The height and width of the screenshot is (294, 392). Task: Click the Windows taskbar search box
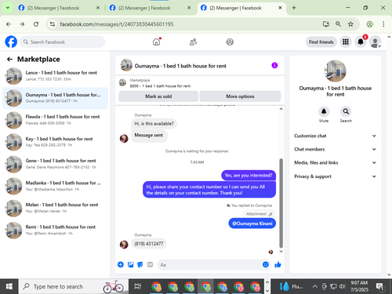coord(74,286)
